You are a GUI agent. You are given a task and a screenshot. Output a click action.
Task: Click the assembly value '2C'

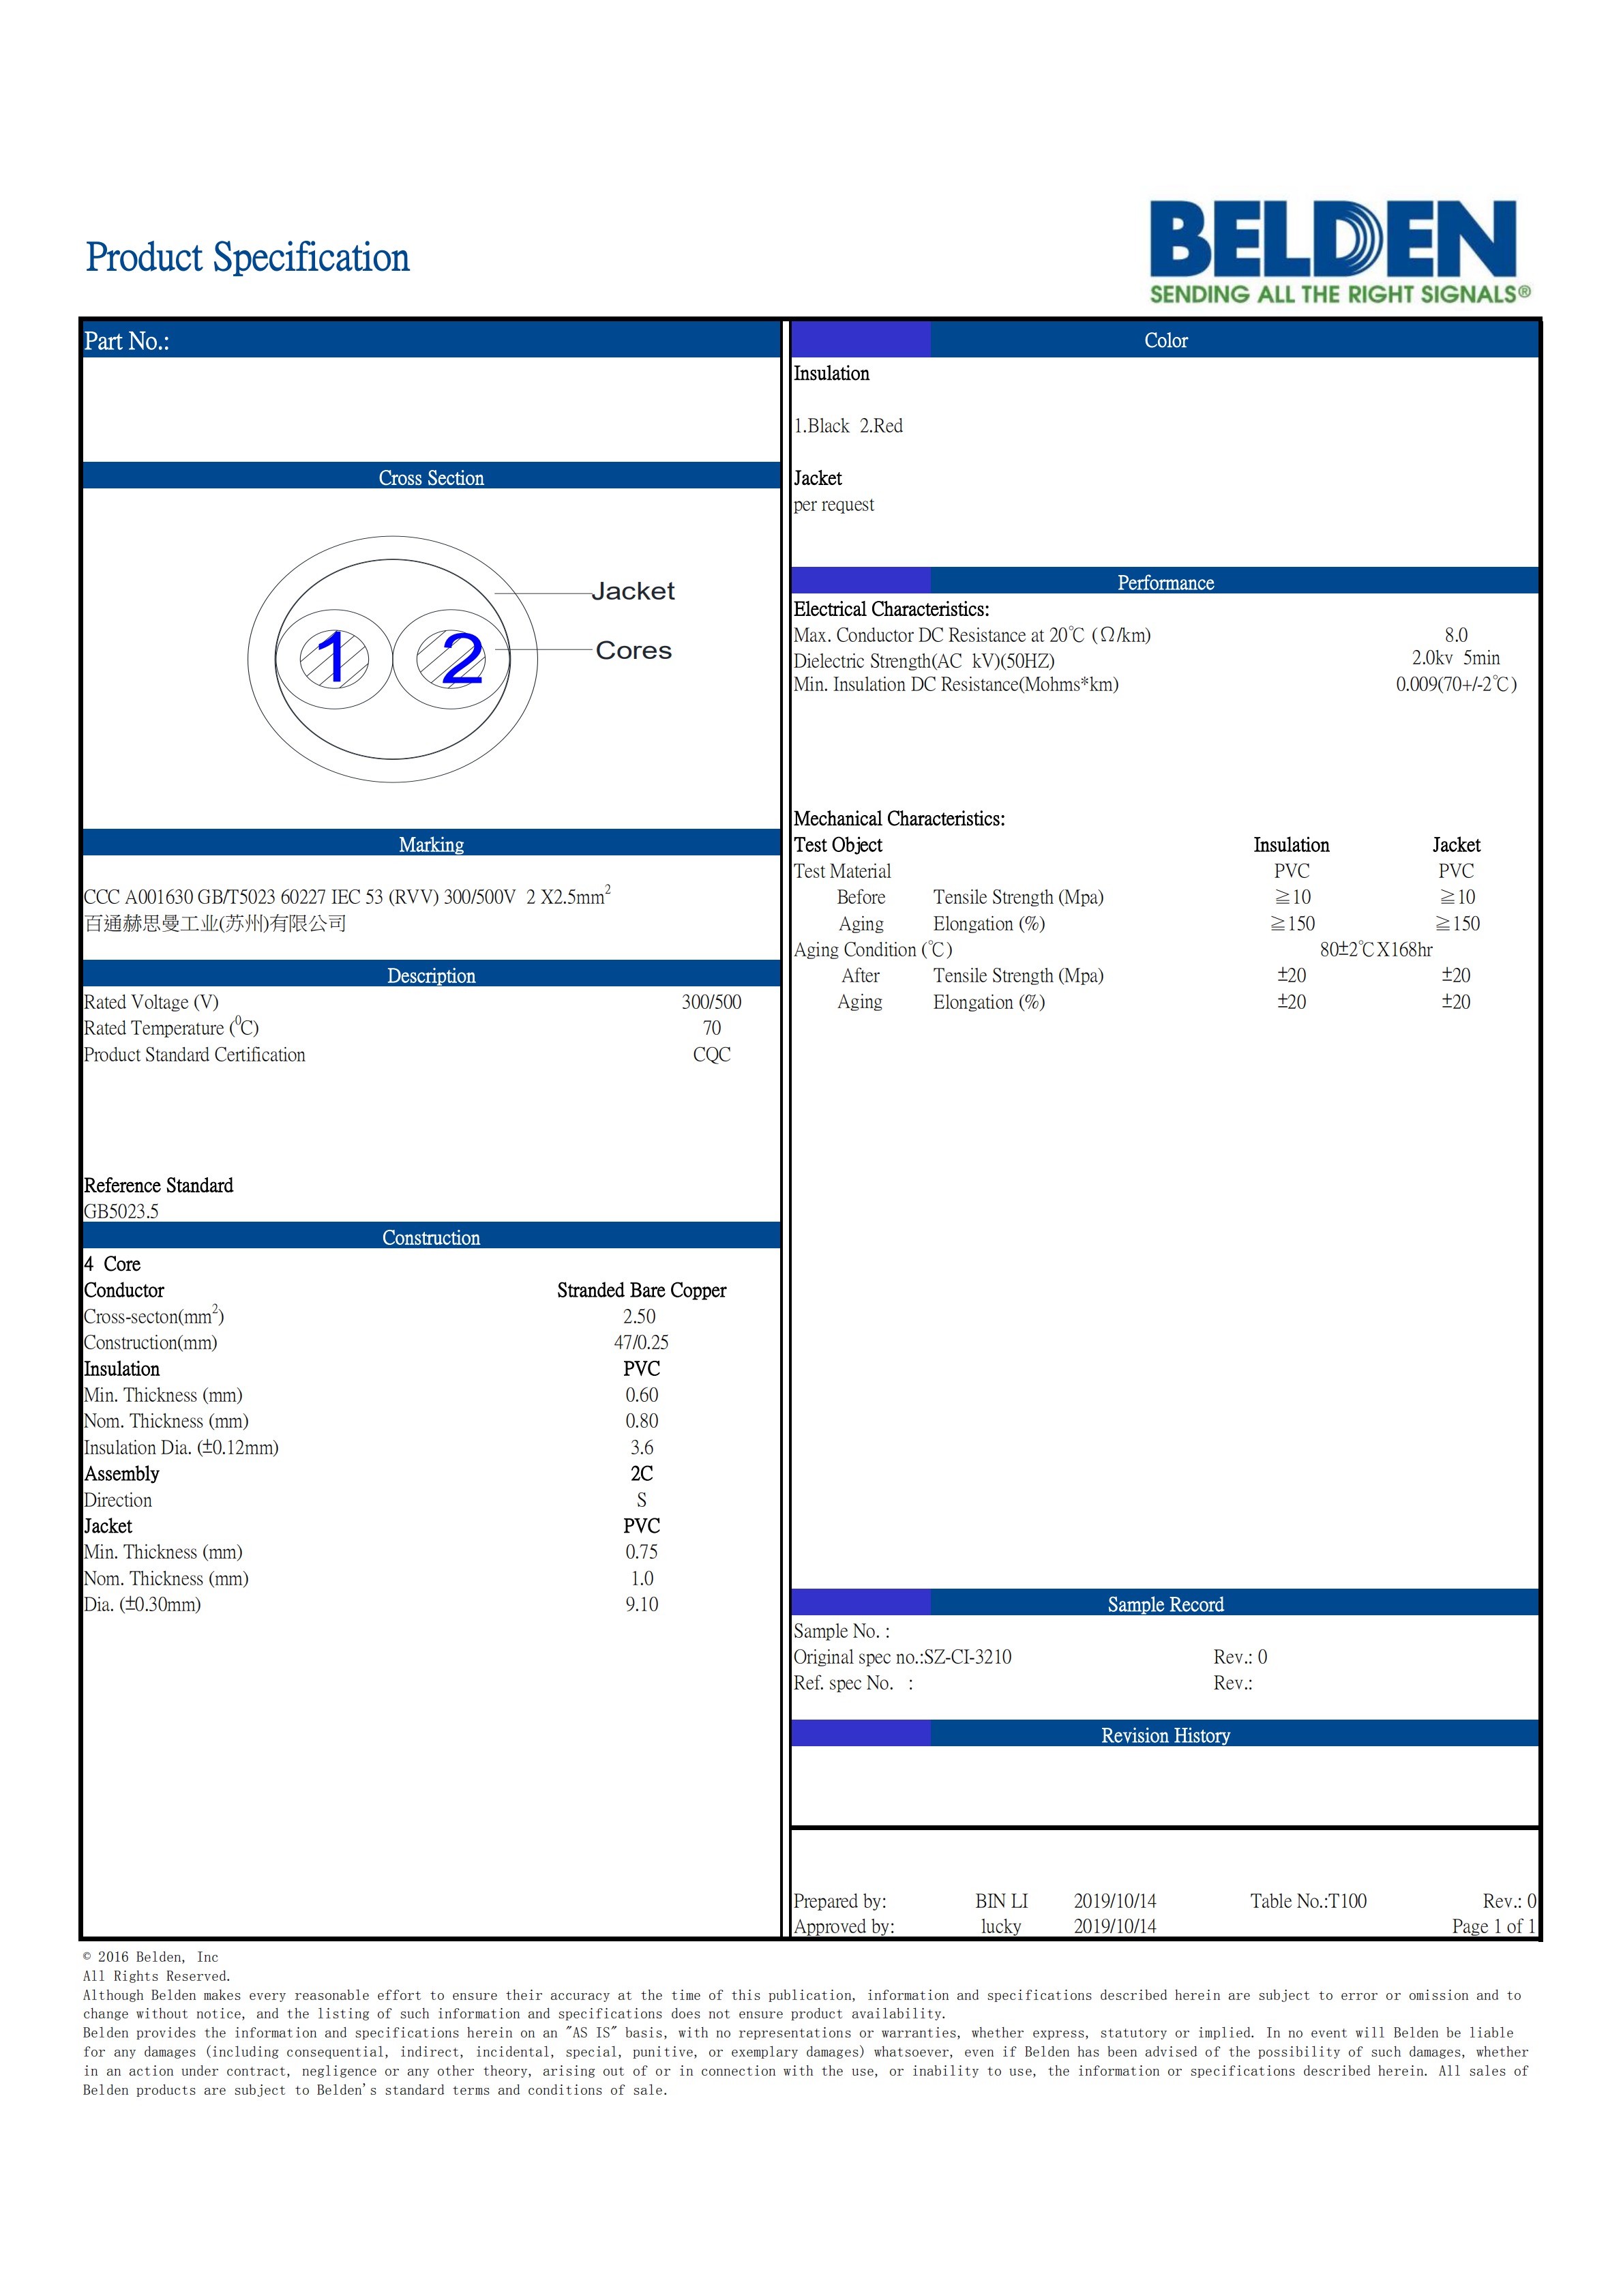tap(642, 1474)
